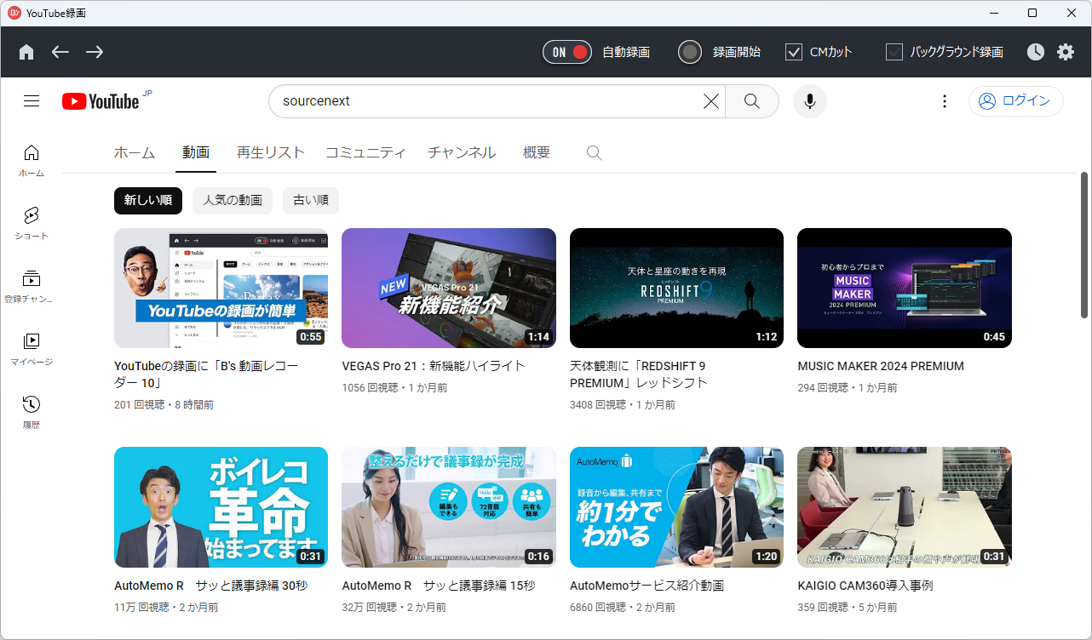Open the three-dot settings menu
This screenshot has height=640, width=1092.
tap(944, 101)
